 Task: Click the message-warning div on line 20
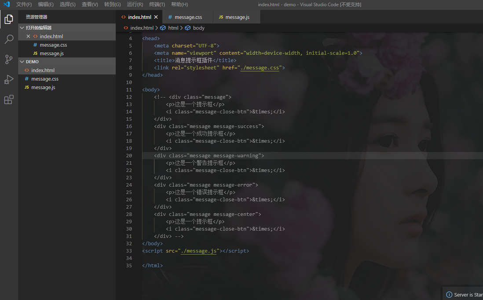[209, 156]
